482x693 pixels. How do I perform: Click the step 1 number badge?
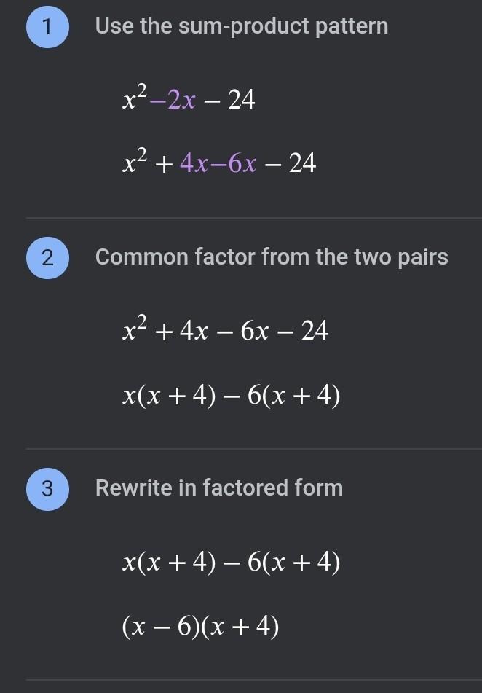pyautogui.click(x=47, y=27)
